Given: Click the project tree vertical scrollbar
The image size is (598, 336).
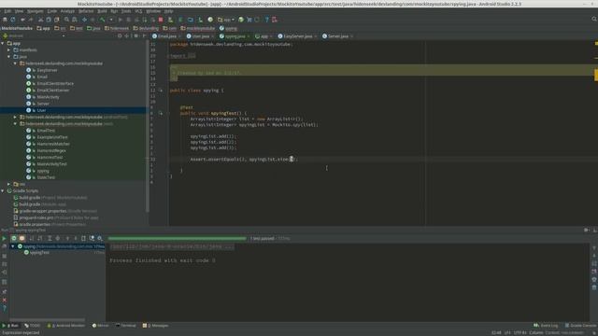Looking at the screenshot, I should point(148,126).
